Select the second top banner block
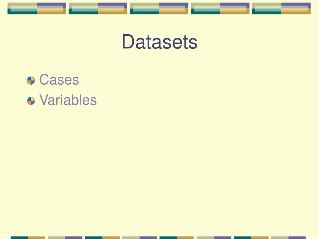Screen dimensions: 319x239 coord(98,8)
